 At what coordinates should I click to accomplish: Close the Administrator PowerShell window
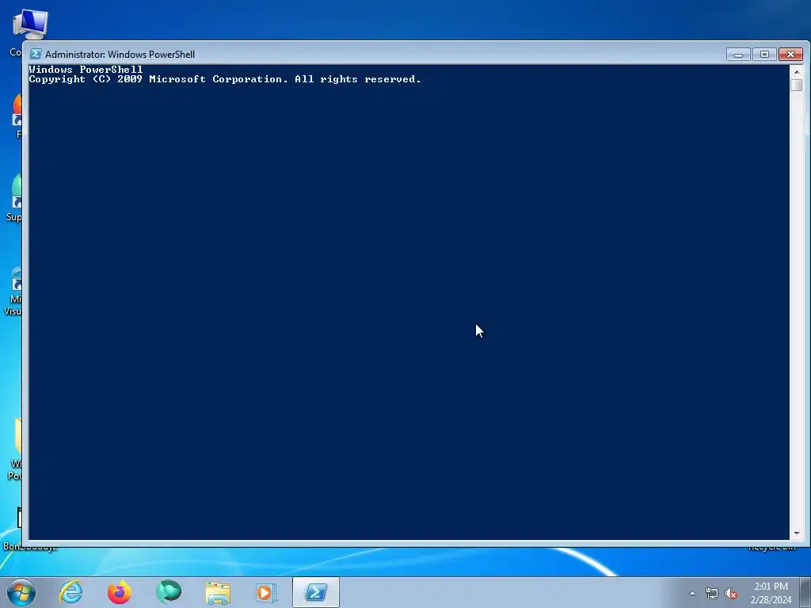pos(790,55)
